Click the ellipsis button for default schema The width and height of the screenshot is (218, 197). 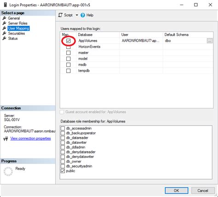tap(210, 41)
